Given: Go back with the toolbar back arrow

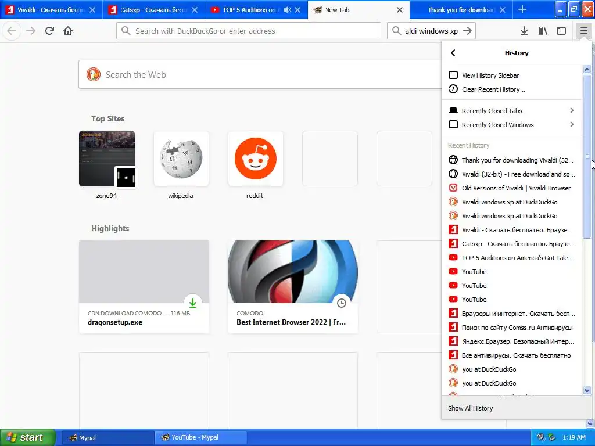Looking at the screenshot, I should point(12,31).
